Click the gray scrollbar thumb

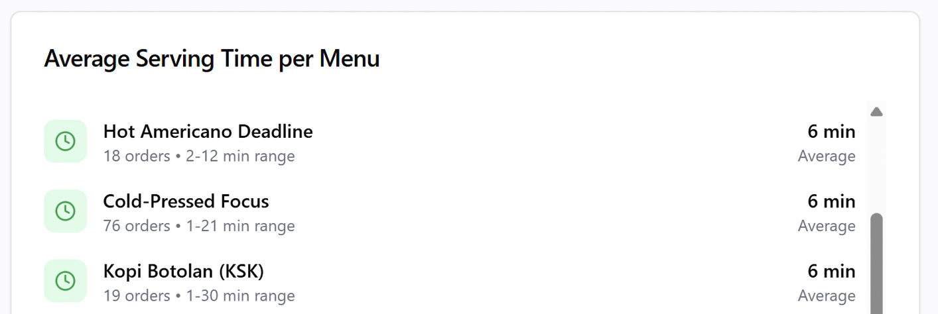tap(876, 265)
